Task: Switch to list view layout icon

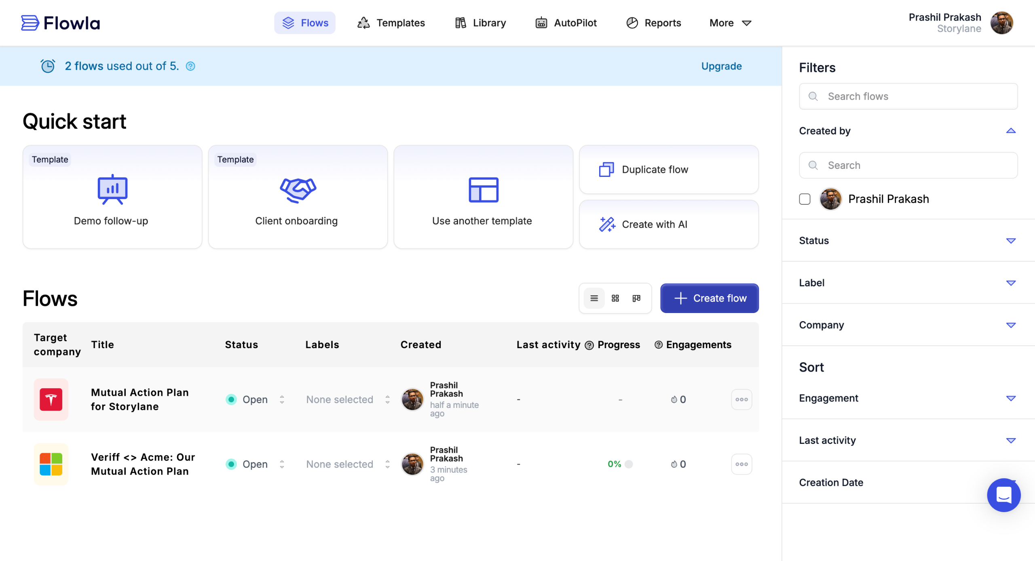Action: pyautogui.click(x=594, y=298)
